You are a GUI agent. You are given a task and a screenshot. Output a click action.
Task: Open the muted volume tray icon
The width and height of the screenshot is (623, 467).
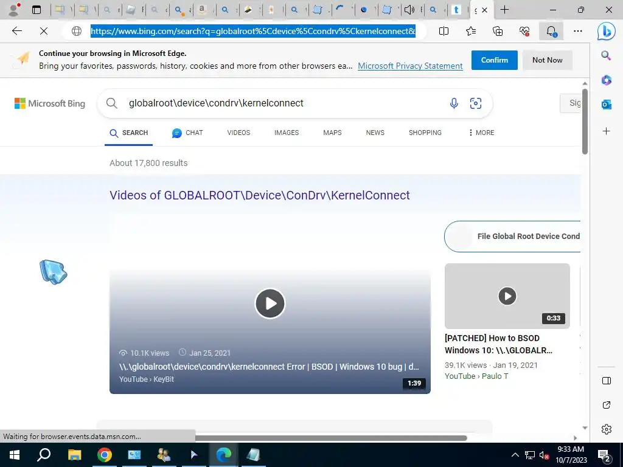(545, 455)
